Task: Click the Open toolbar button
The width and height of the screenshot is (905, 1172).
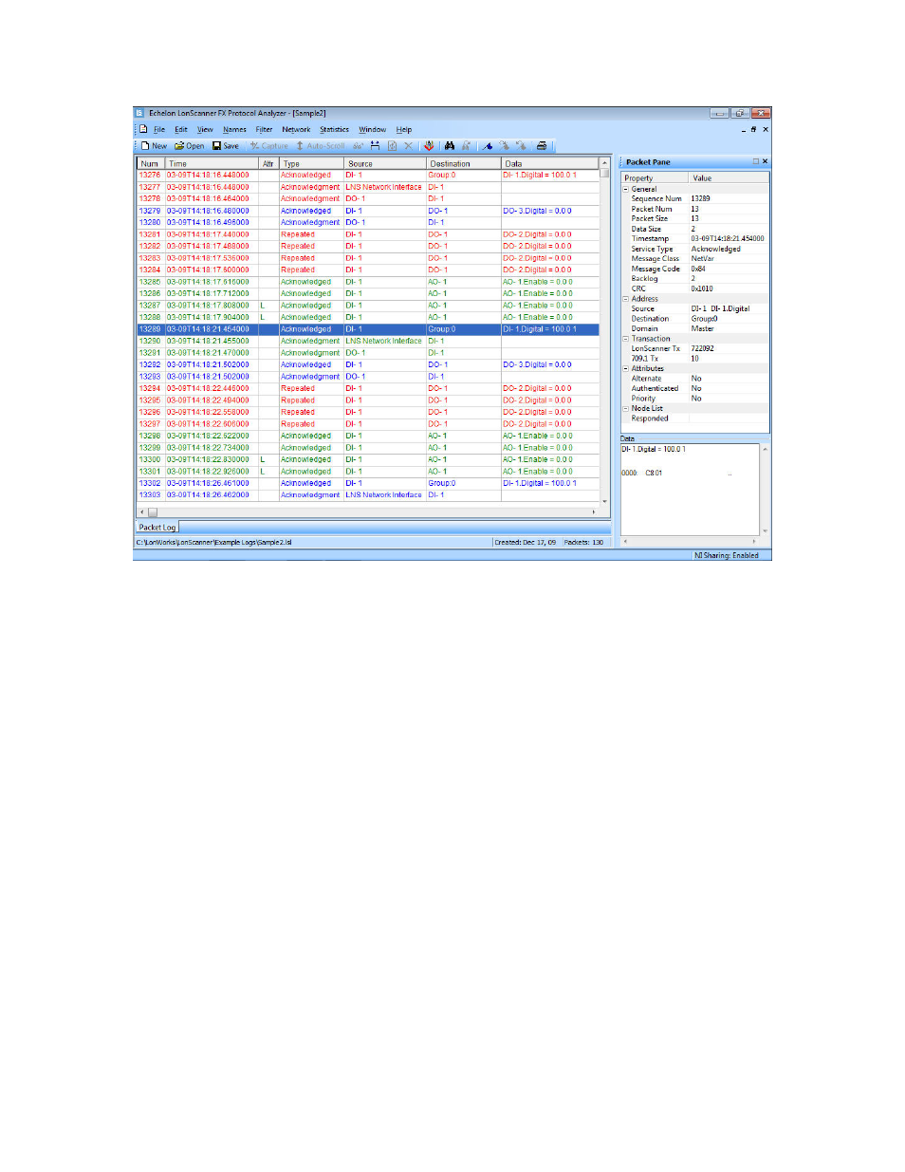Action: click(190, 146)
